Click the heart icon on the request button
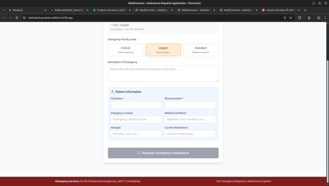Screen dimensions: 329x186 coord(139,153)
